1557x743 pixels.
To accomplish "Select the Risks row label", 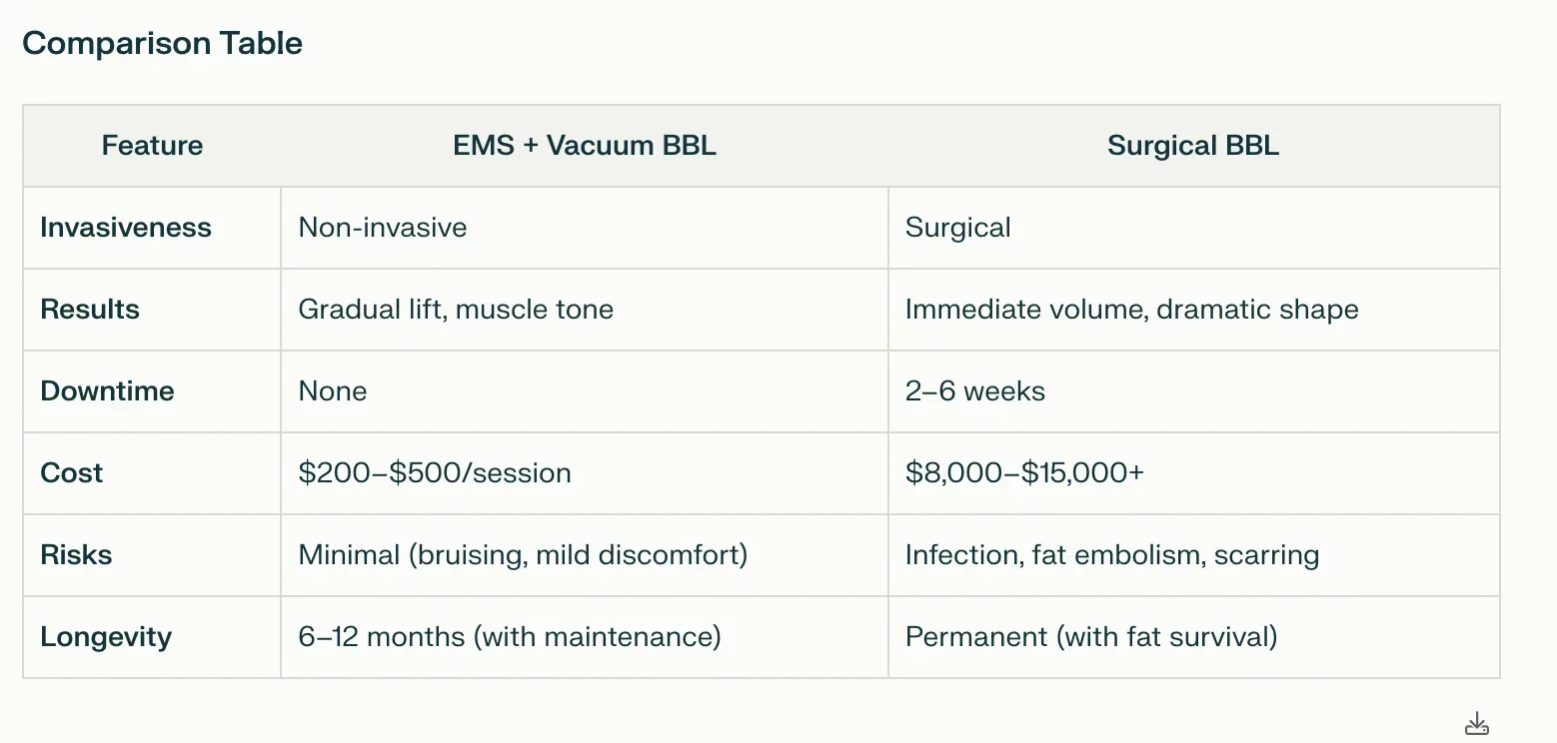I will coord(76,555).
